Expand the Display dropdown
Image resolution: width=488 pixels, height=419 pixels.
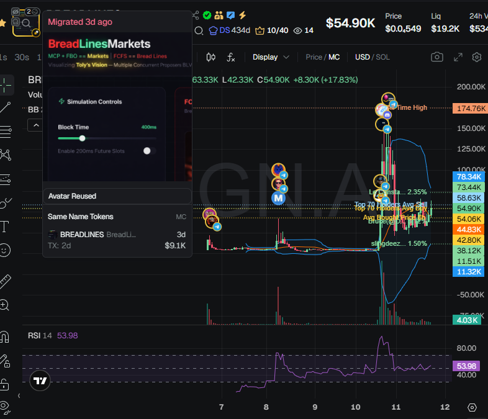tap(271, 57)
